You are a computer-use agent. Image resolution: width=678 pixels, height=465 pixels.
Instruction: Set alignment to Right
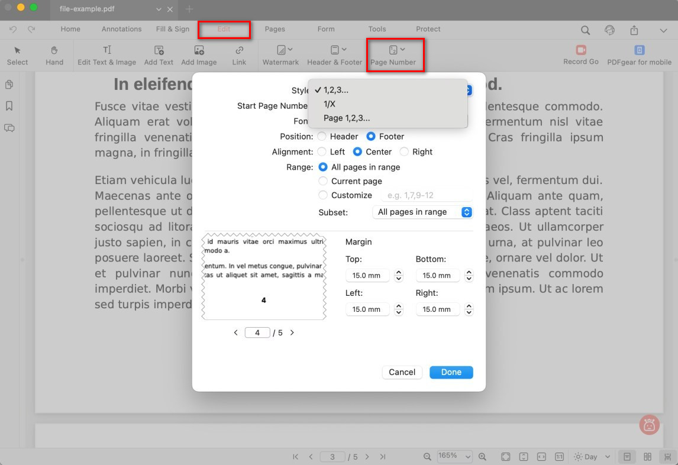click(x=404, y=152)
